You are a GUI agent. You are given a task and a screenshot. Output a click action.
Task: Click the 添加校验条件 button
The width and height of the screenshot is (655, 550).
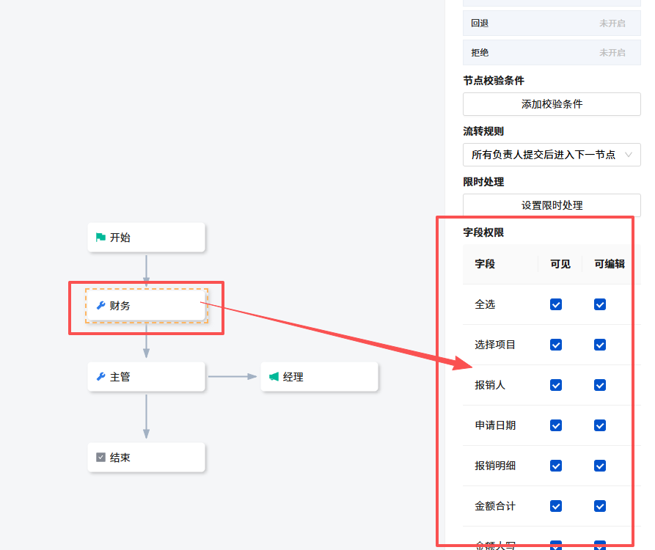pyautogui.click(x=551, y=104)
